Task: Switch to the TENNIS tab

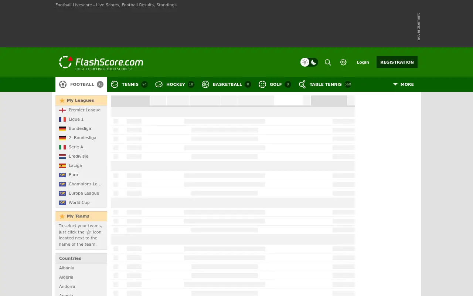Action: (129, 84)
